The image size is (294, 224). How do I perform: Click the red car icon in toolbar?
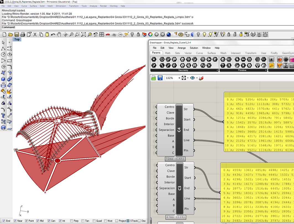tap(108, 34)
